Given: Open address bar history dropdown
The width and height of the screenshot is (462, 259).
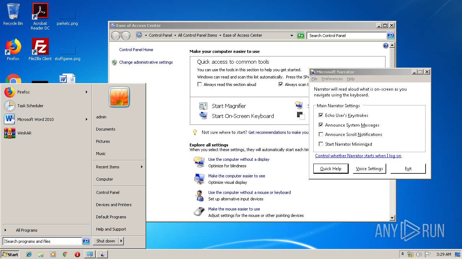Looking at the screenshot, I should point(292,35).
